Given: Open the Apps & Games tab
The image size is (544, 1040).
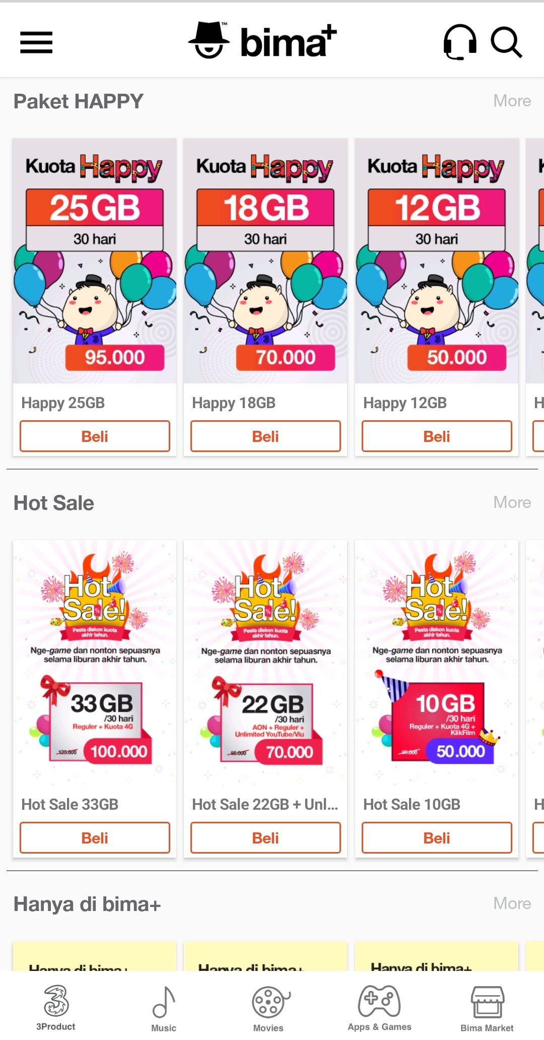Looking at the screenshot, I should (379, 1008).
